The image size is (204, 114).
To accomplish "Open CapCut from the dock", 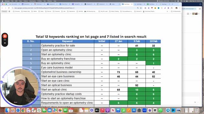I will 155,110.
